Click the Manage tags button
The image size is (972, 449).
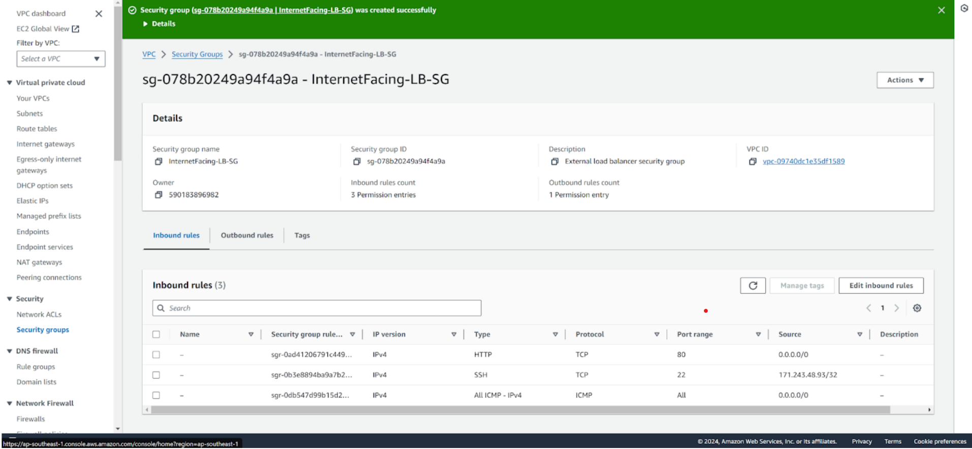click(x=802, y=285)
